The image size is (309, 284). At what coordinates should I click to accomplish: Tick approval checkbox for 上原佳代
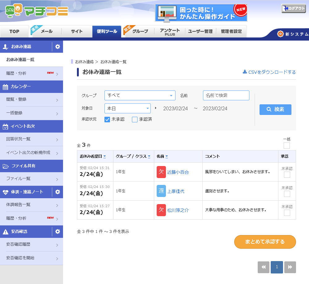pos(287,194)
